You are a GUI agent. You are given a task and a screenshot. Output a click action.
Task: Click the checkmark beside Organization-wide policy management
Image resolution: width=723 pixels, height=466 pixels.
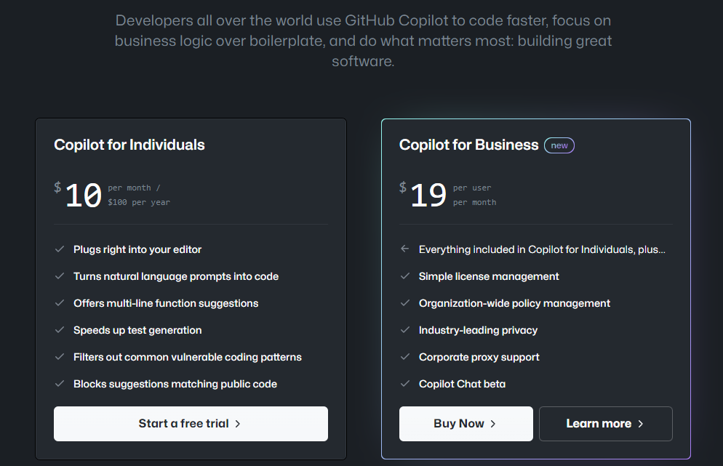(x=405, y=303)
